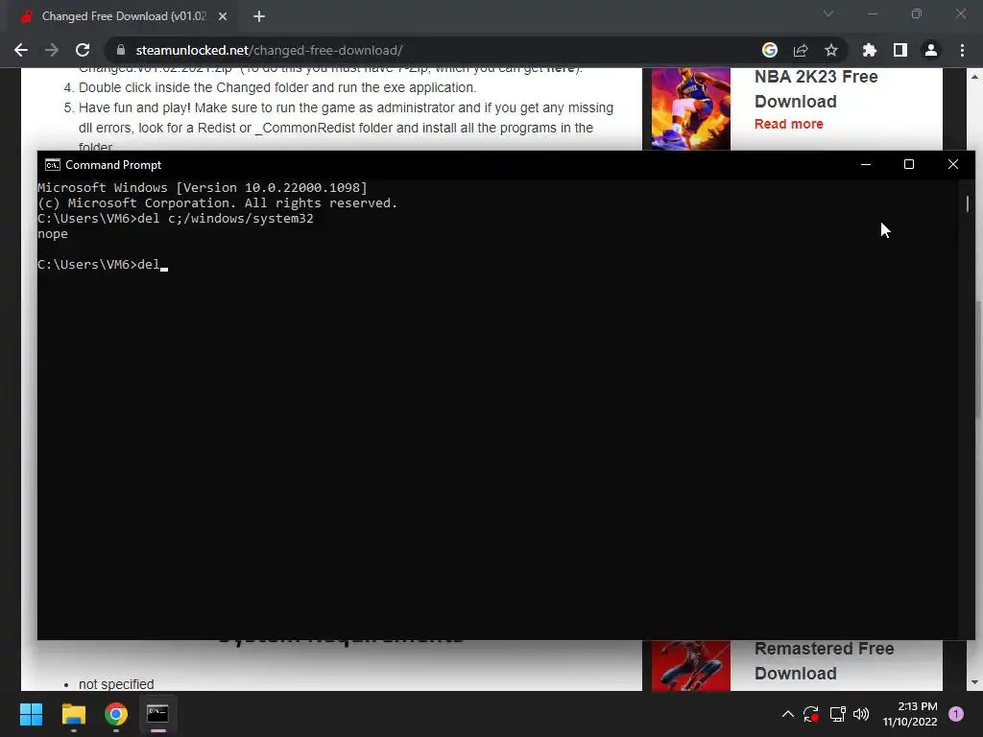
Task: Click the step 4 instruction text
Action: click(277, 87)
